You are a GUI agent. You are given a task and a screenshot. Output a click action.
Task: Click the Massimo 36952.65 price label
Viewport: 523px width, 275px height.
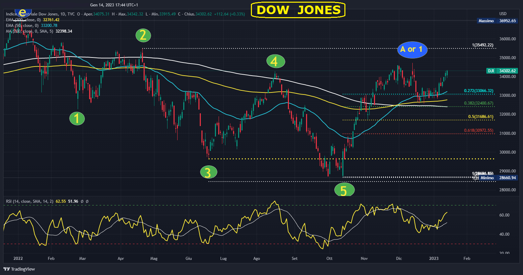point(497,21)
